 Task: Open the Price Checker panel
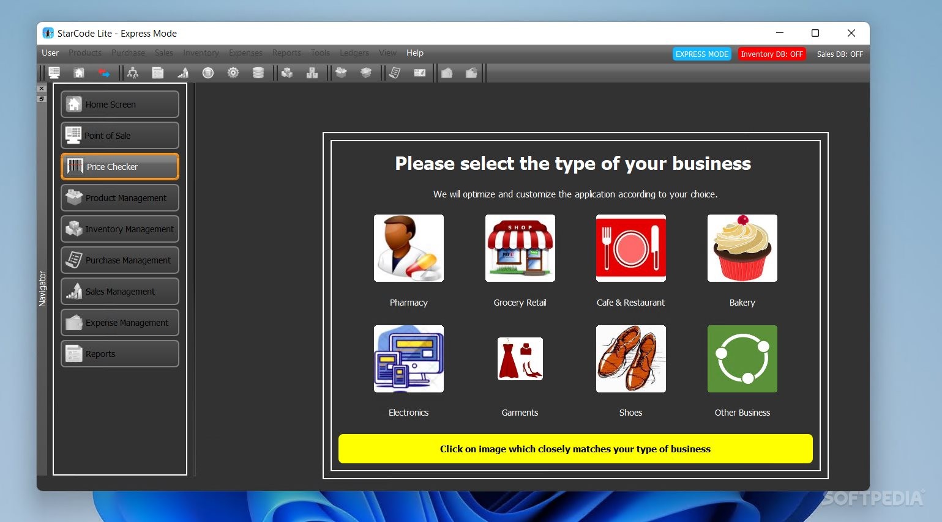click(x=120, y=167)
